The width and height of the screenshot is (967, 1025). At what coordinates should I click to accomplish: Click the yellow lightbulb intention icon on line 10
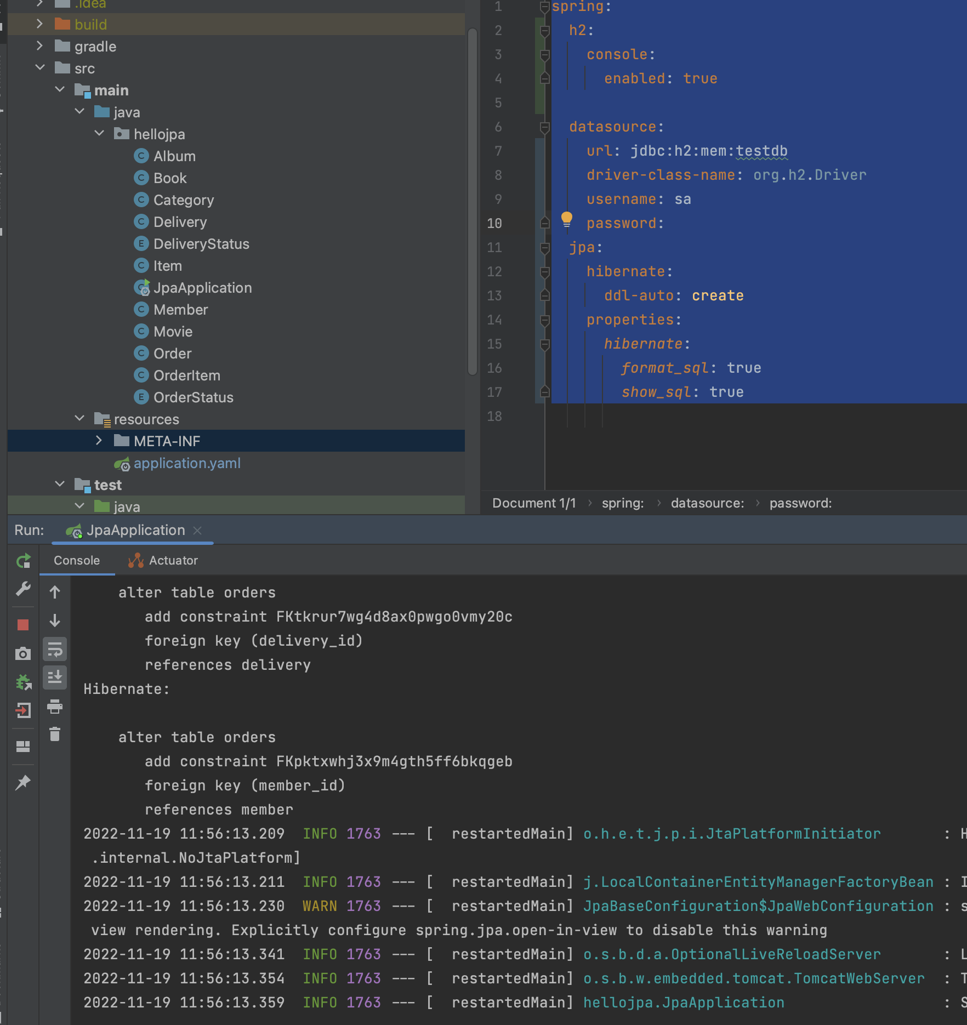point(567,220)
